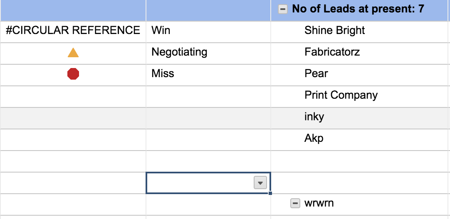Click the red stop-sign status symbol
Viewport: 450px width, 219px height.
[73, 74]
